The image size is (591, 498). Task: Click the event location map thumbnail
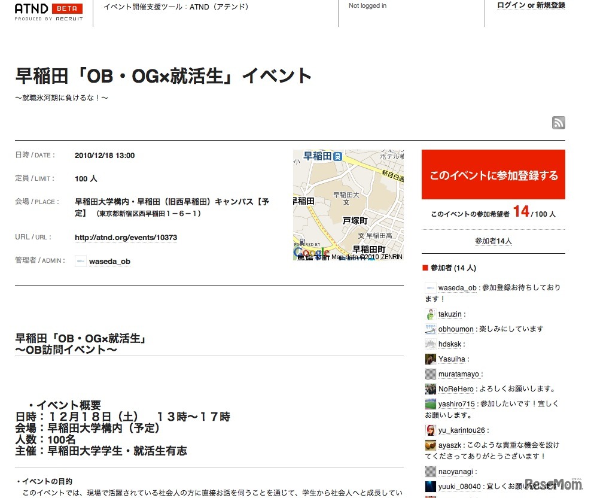click(348, 205)
